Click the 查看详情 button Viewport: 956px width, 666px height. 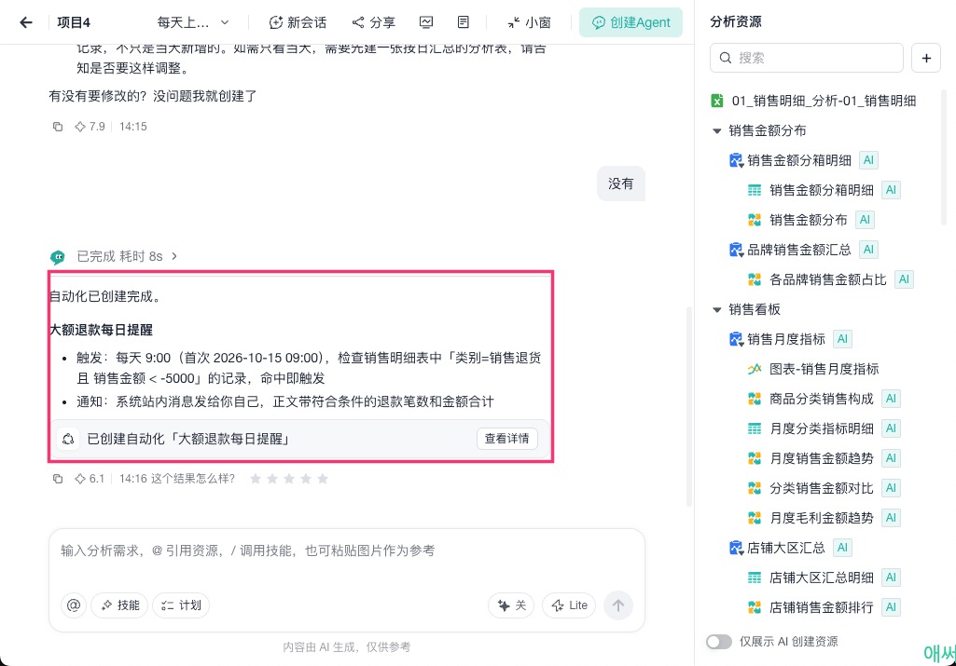[506, 439]
